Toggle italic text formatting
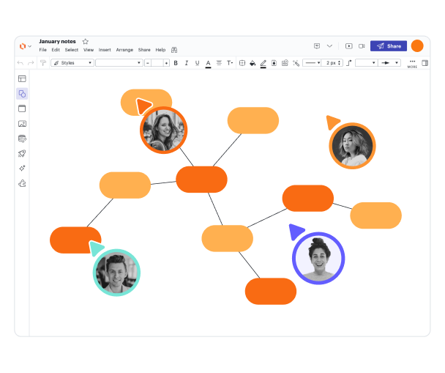445x373 pixels. coord(186,63)
